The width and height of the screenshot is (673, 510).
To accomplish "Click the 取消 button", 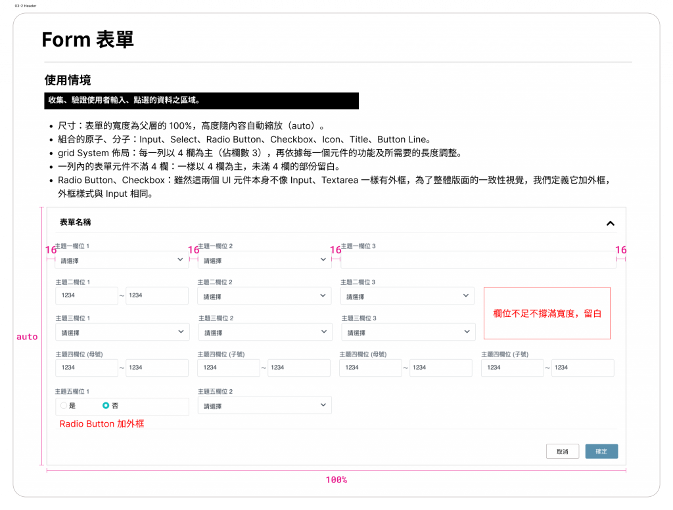I will click(563, 452).
